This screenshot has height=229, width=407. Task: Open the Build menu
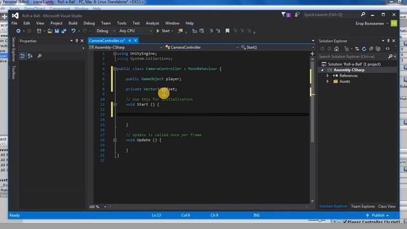72,23
